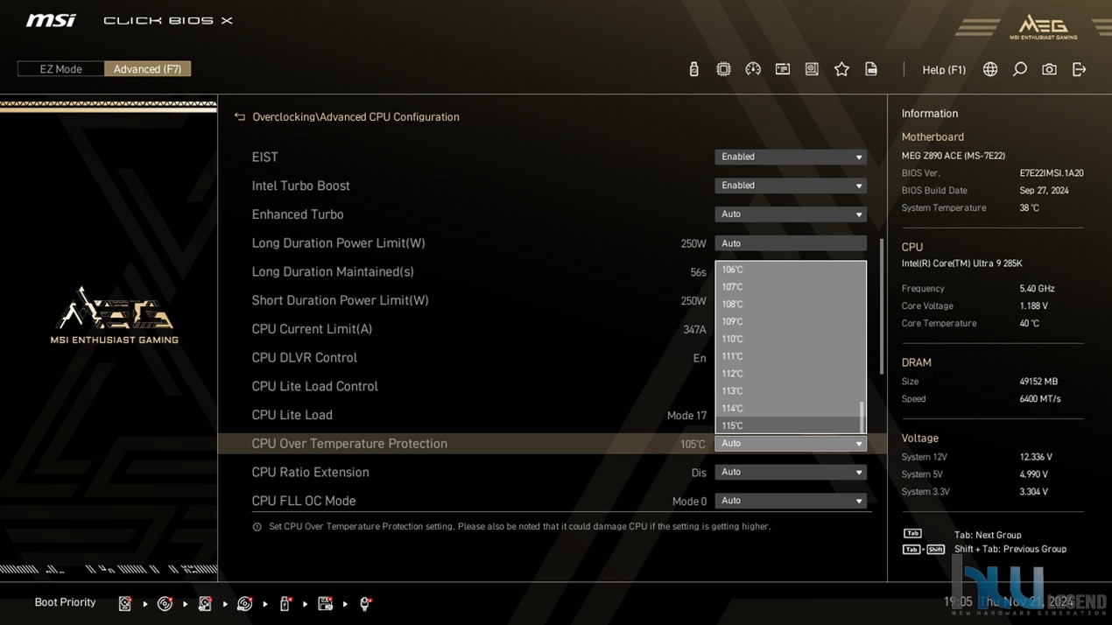Select the Enhanced Turbo setting label
The height and width of the screenshot is (625, 1112).
[298, 214]
